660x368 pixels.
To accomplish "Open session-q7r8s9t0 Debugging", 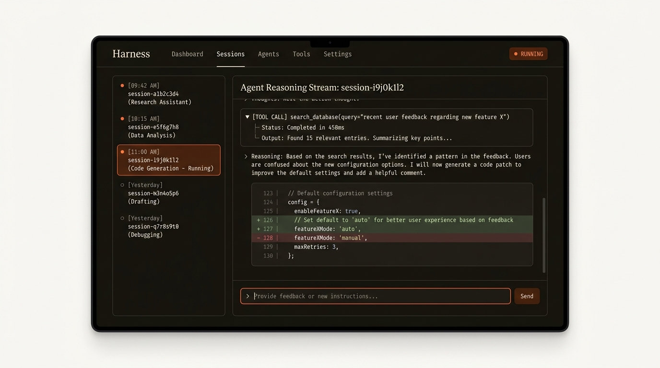I will (x=169, y=226).
